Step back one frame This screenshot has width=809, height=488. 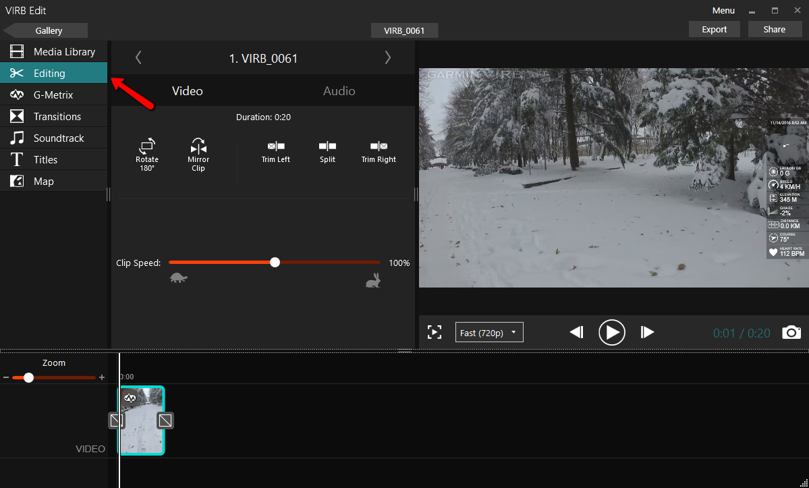(576, 332)
